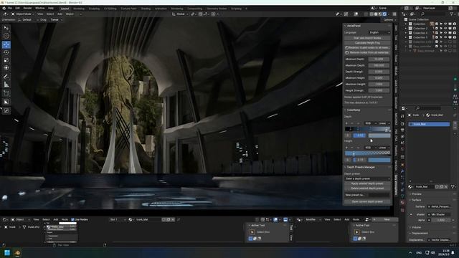Toggle viewport visibility eye for Collection

445,24
